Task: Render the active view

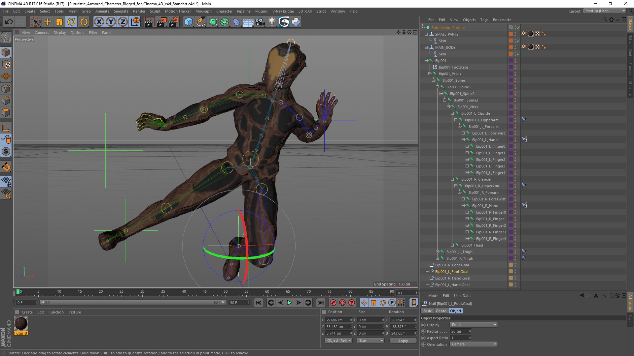Action: tap(149, 22)
